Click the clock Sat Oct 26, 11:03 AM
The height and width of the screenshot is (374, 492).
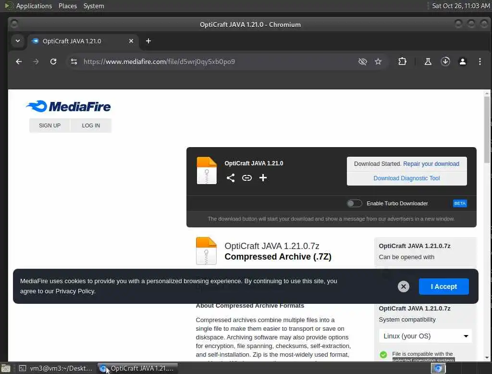click(461, 6)
